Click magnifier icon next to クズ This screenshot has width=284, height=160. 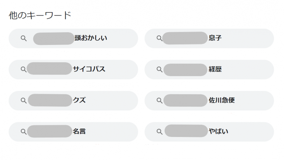coord(23,101)
